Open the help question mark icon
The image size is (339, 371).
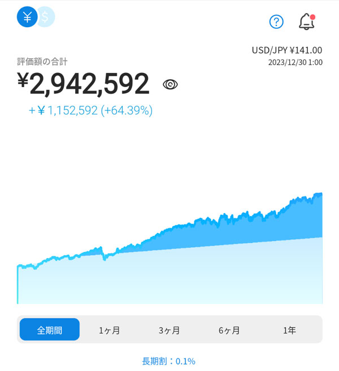click(276, 21)
